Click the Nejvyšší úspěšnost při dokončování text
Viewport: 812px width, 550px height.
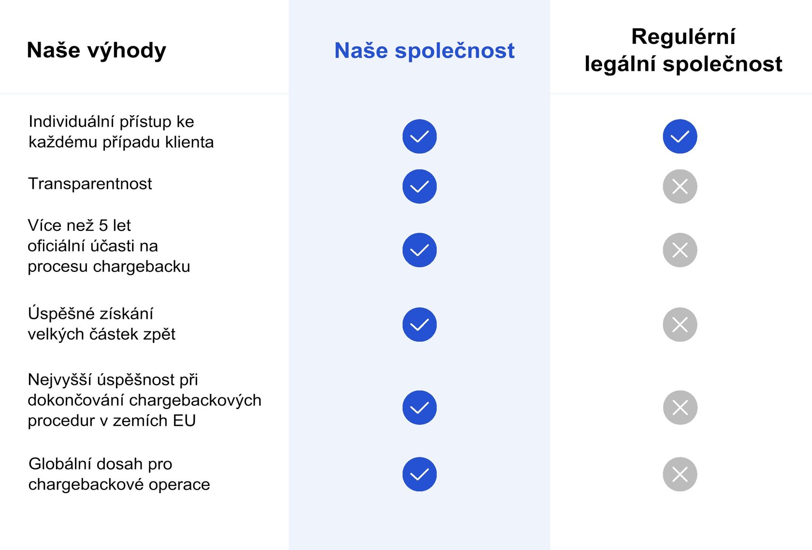tap(144, 400)
